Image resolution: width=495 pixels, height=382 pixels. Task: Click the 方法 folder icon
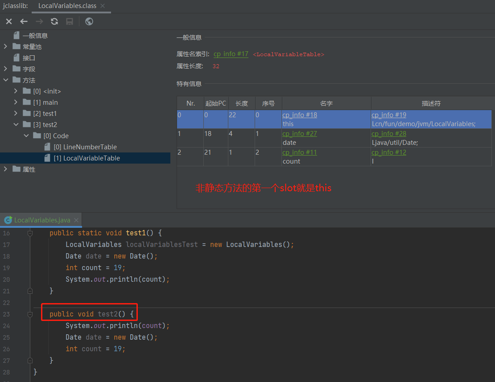[16, 80]
